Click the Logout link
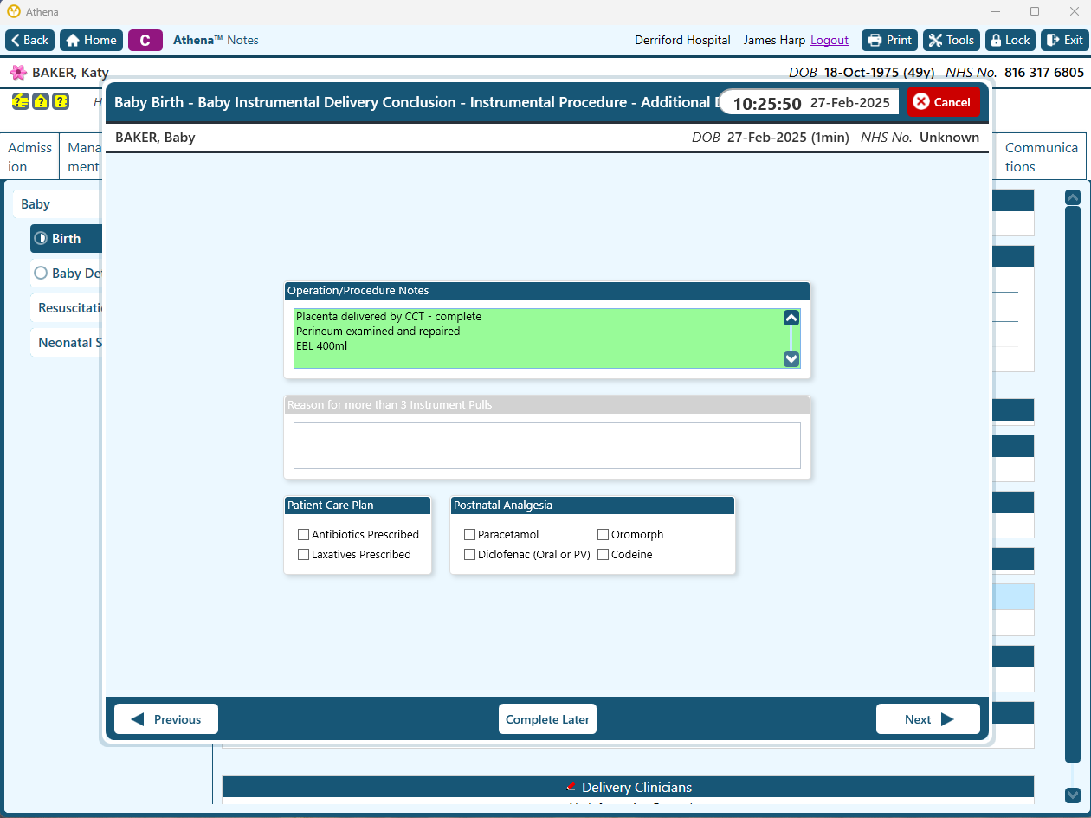1091x818 pixels. tap(830, 40)
